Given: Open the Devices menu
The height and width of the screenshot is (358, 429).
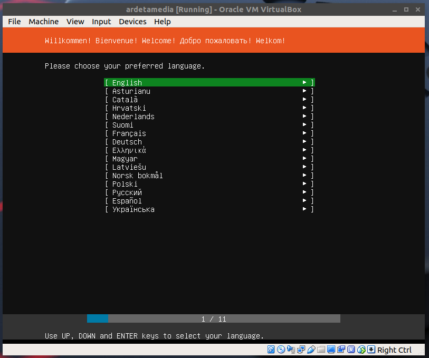Looking at the screenshot, I should 132,22.
